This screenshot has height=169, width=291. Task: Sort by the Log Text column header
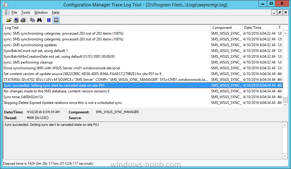click(x=107, y=27)
